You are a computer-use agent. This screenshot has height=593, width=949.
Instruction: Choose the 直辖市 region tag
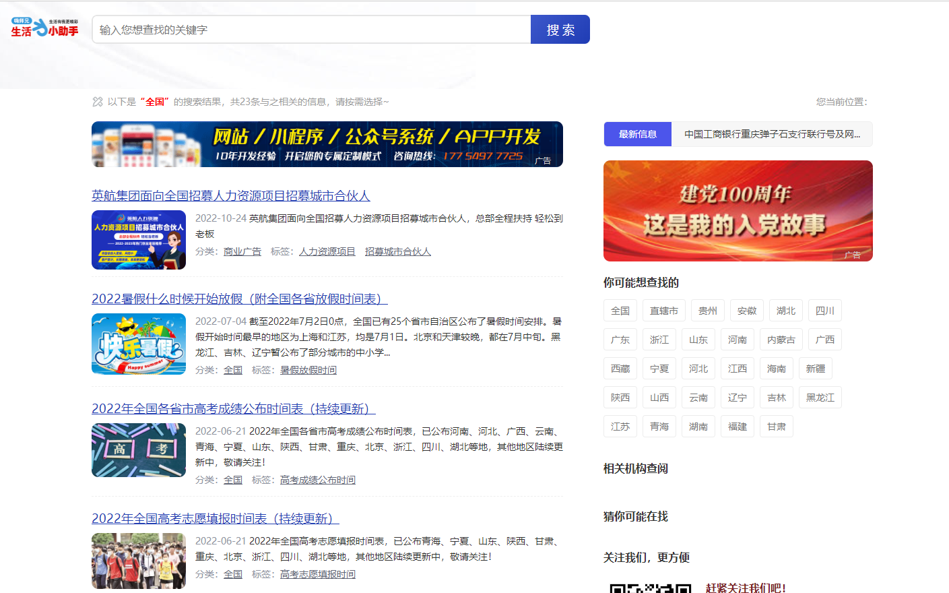click(663, 311)
